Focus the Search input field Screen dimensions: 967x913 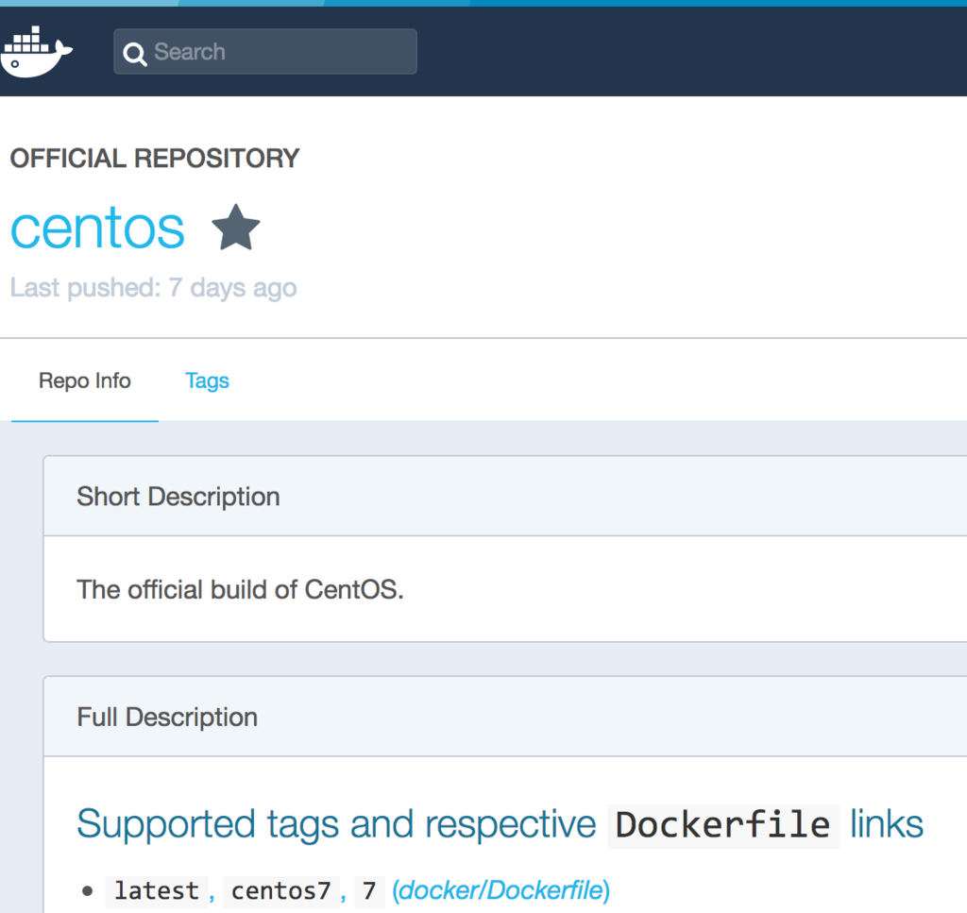[265, 52]
